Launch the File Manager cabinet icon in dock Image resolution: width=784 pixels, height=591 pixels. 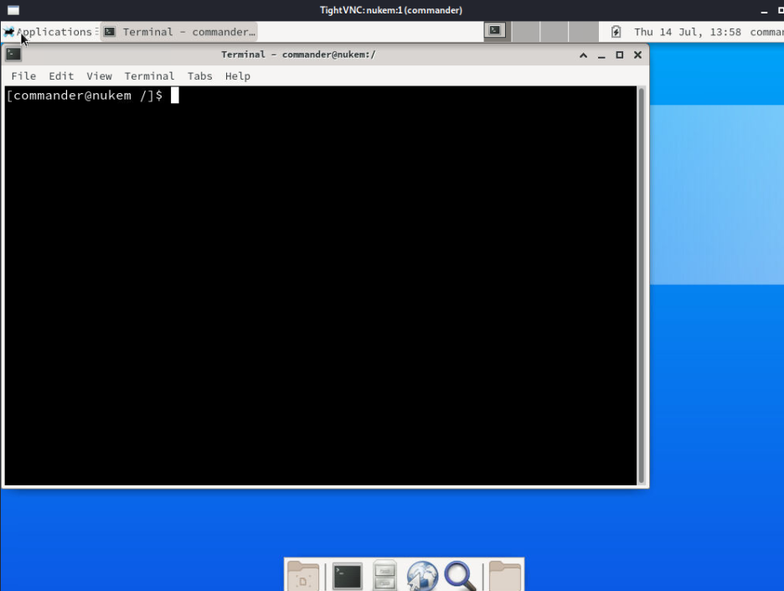coord(384,575)
